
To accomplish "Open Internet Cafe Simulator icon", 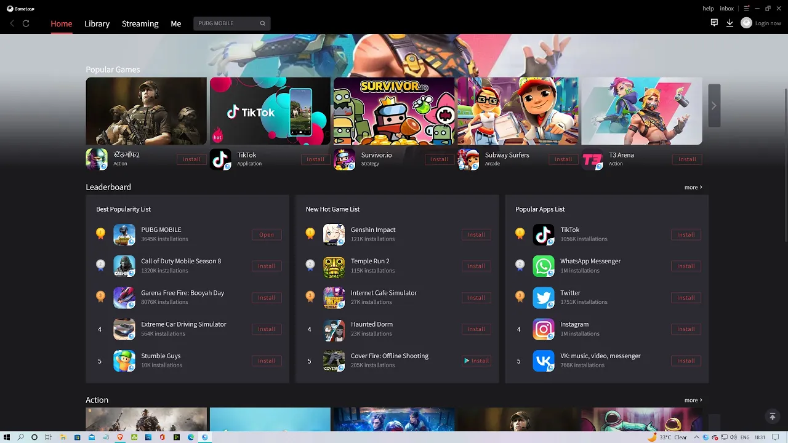I will pos(334,298).
